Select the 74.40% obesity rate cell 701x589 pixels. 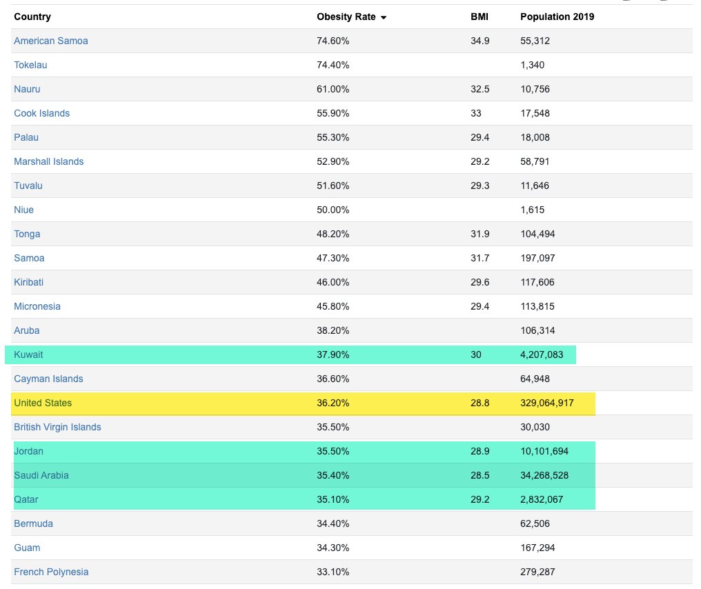(x=333, y=65)
